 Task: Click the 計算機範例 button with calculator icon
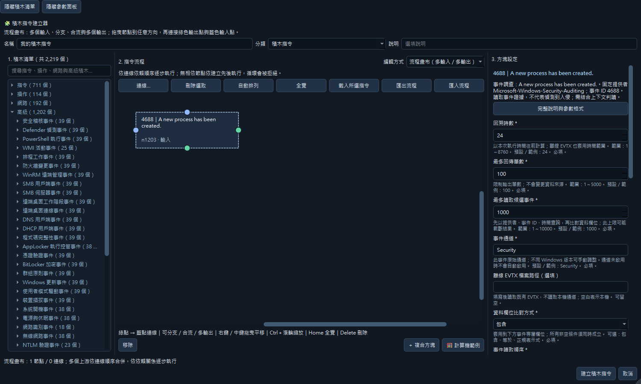[463, 345]
